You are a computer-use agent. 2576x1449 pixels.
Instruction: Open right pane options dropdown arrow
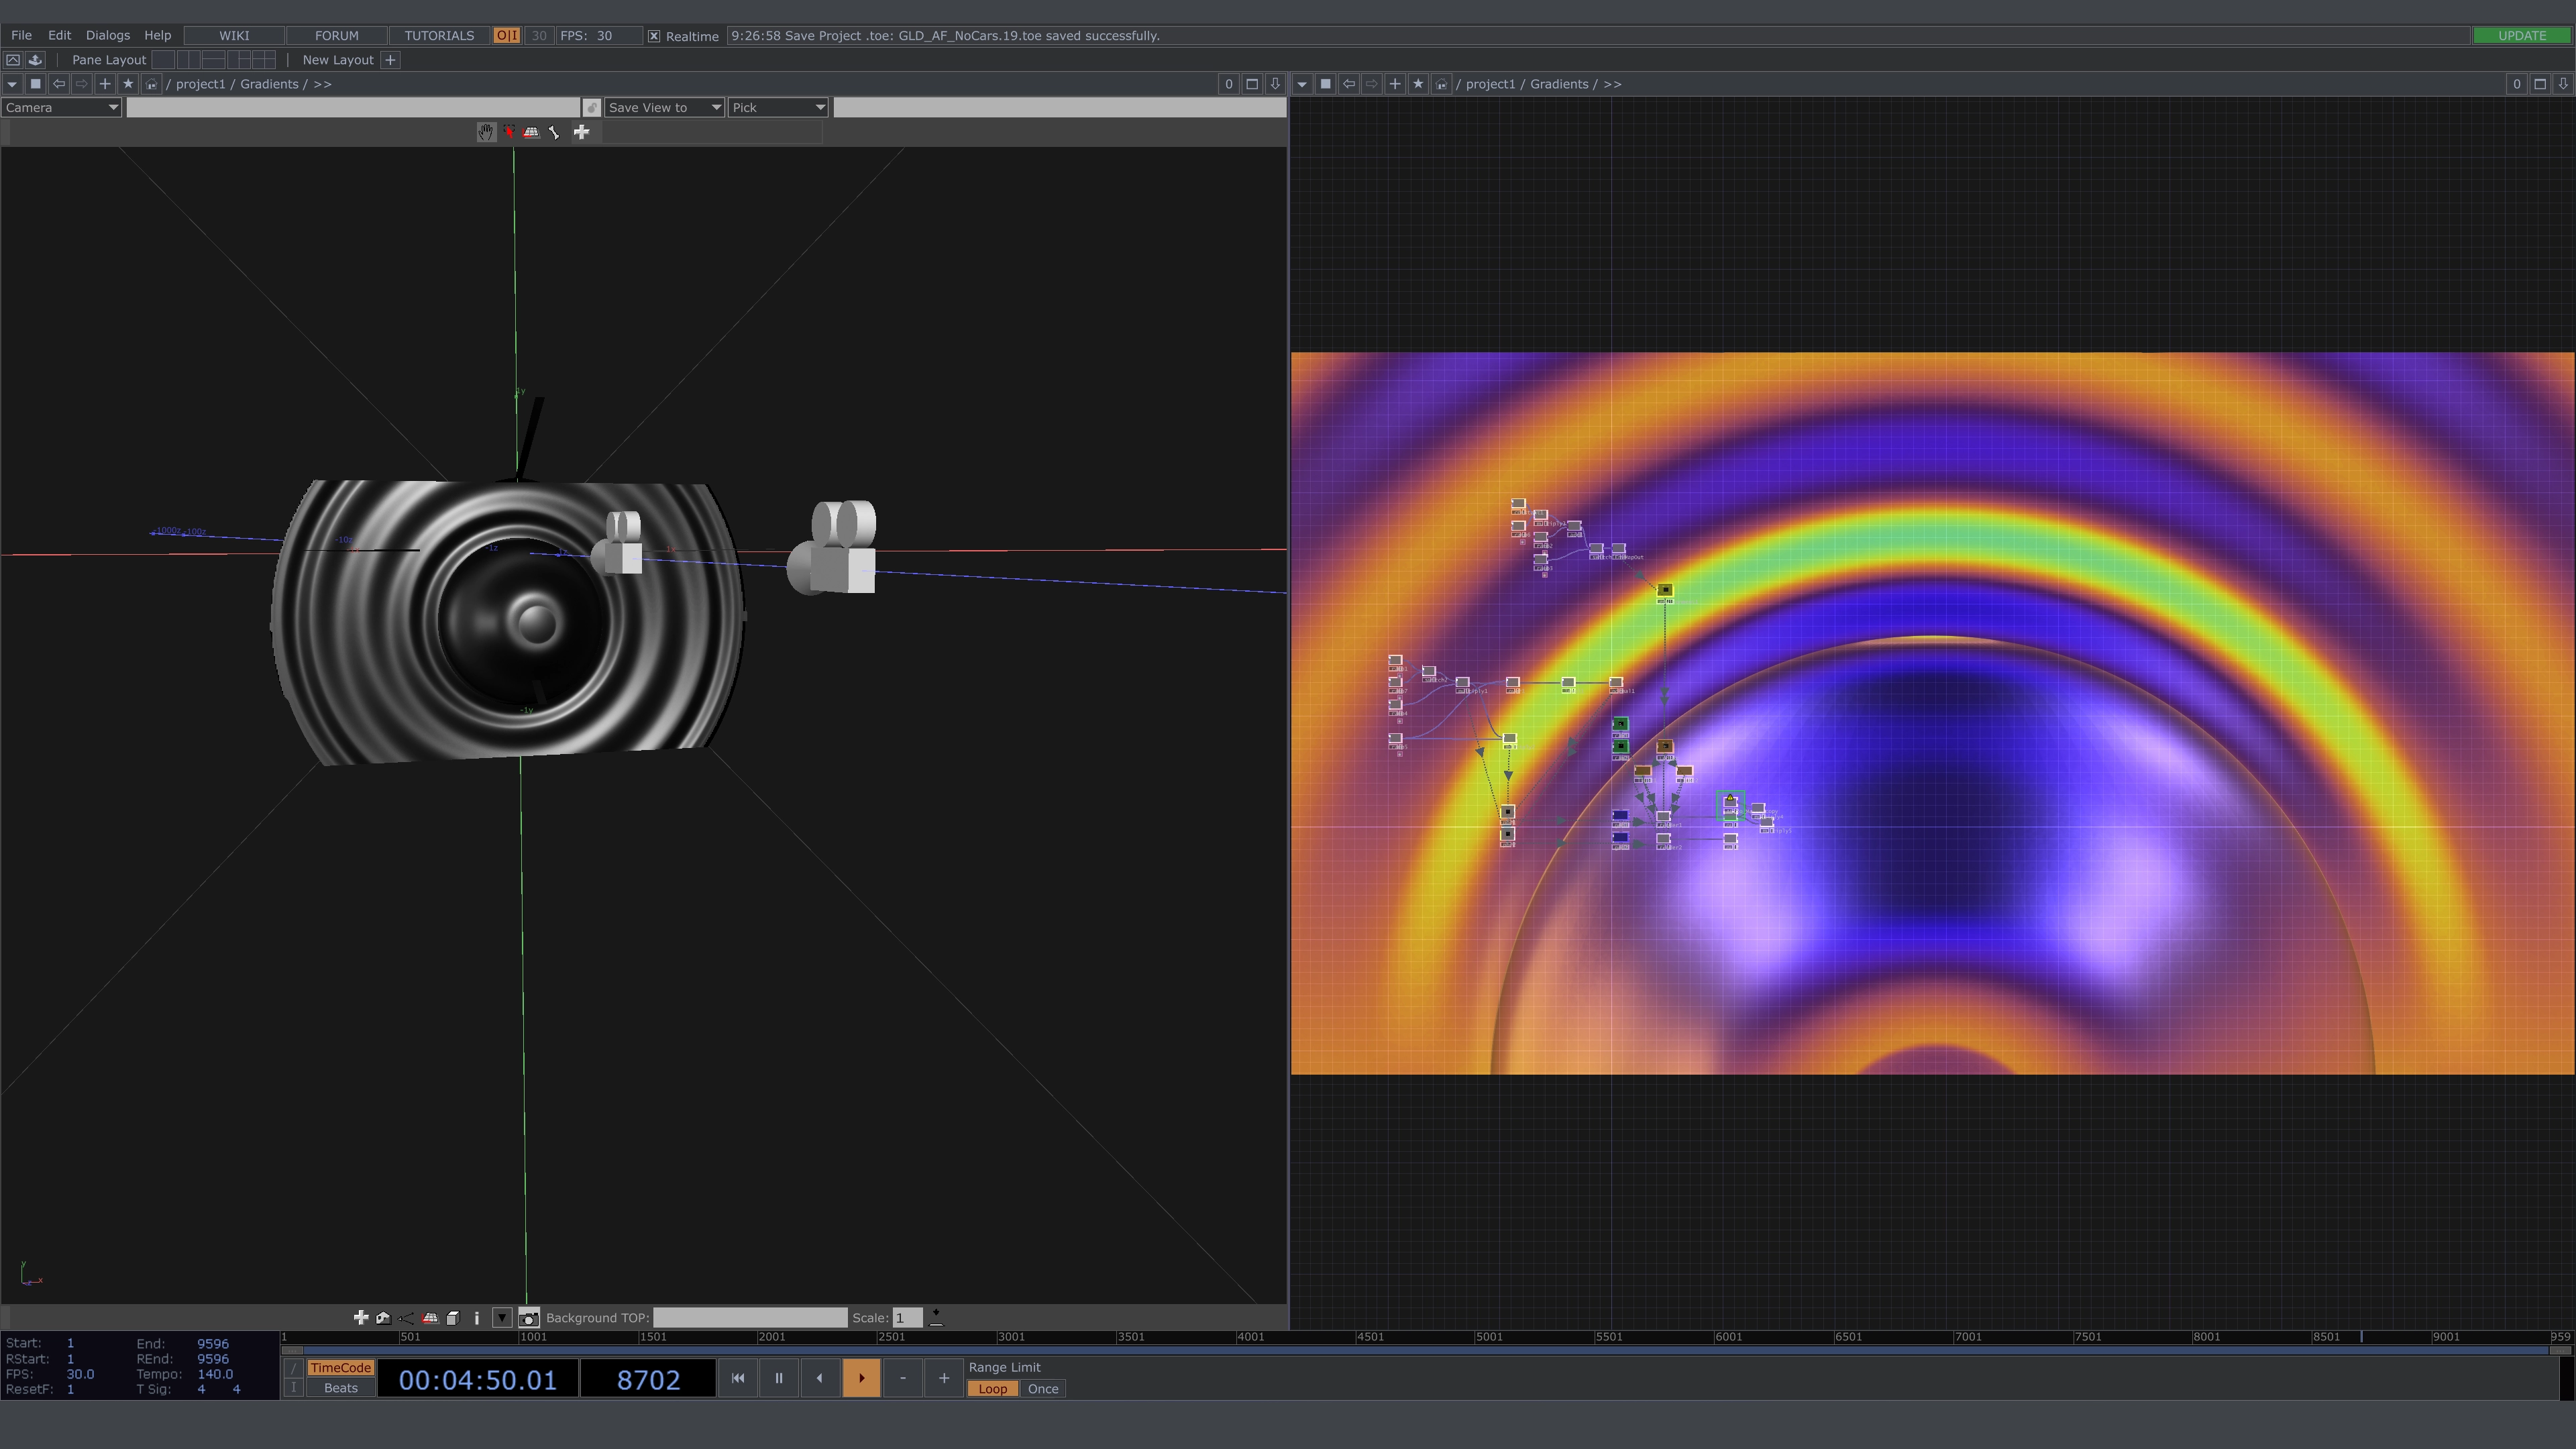click(x=1302, y=84)
